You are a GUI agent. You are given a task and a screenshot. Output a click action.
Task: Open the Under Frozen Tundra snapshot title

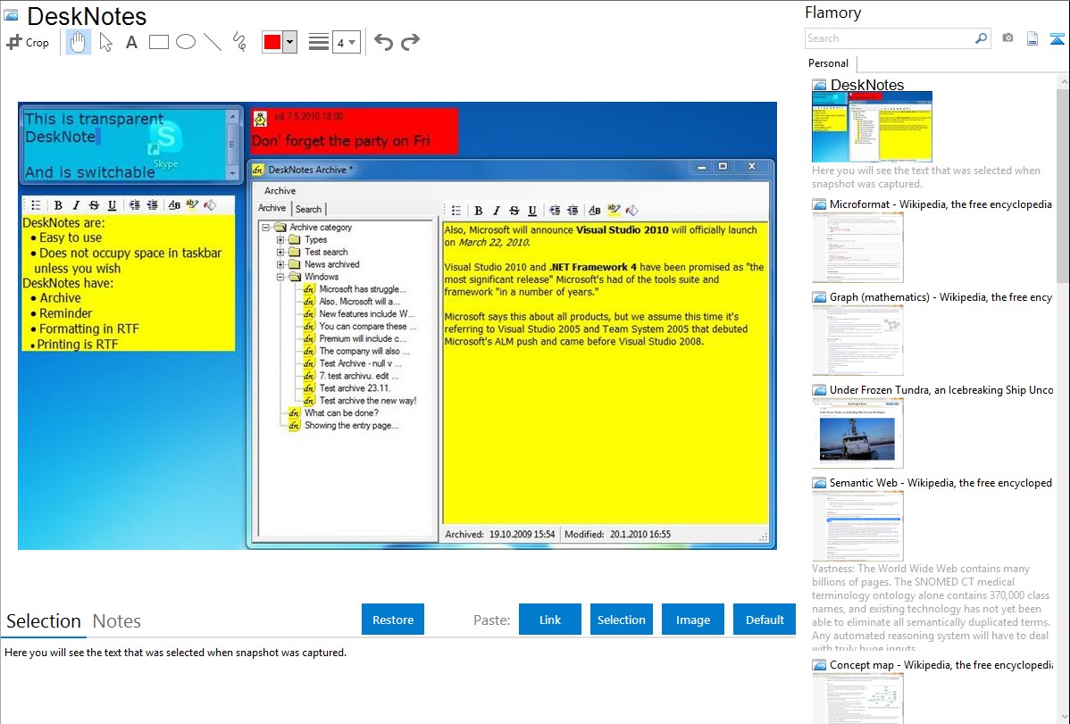941,389
